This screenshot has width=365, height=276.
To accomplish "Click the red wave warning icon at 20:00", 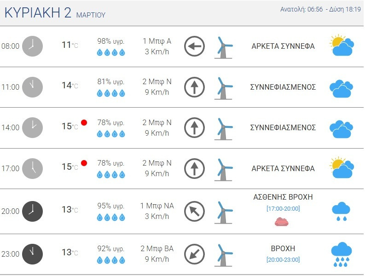I will coord(281,222).
